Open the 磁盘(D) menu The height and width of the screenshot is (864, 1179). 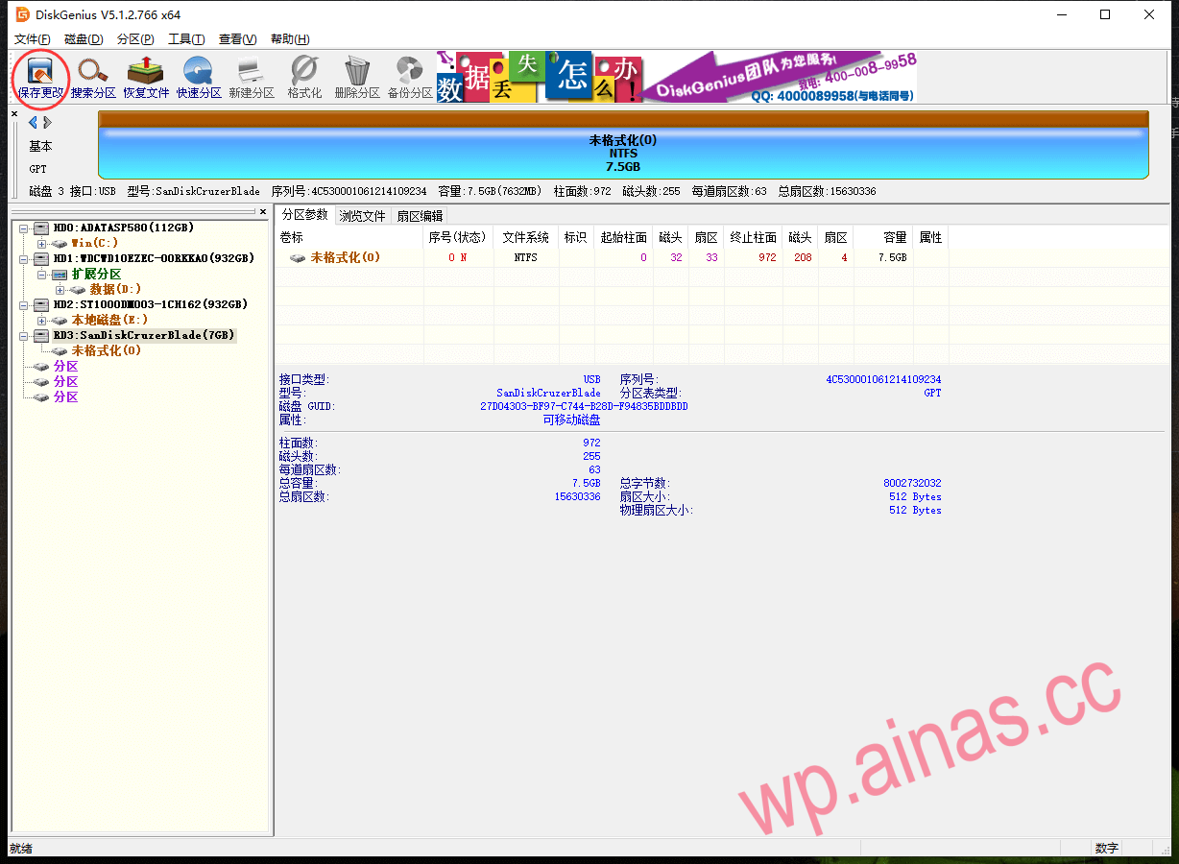pos(84,39)
